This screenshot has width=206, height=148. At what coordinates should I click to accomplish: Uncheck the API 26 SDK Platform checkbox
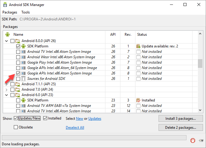coord(18,46)
